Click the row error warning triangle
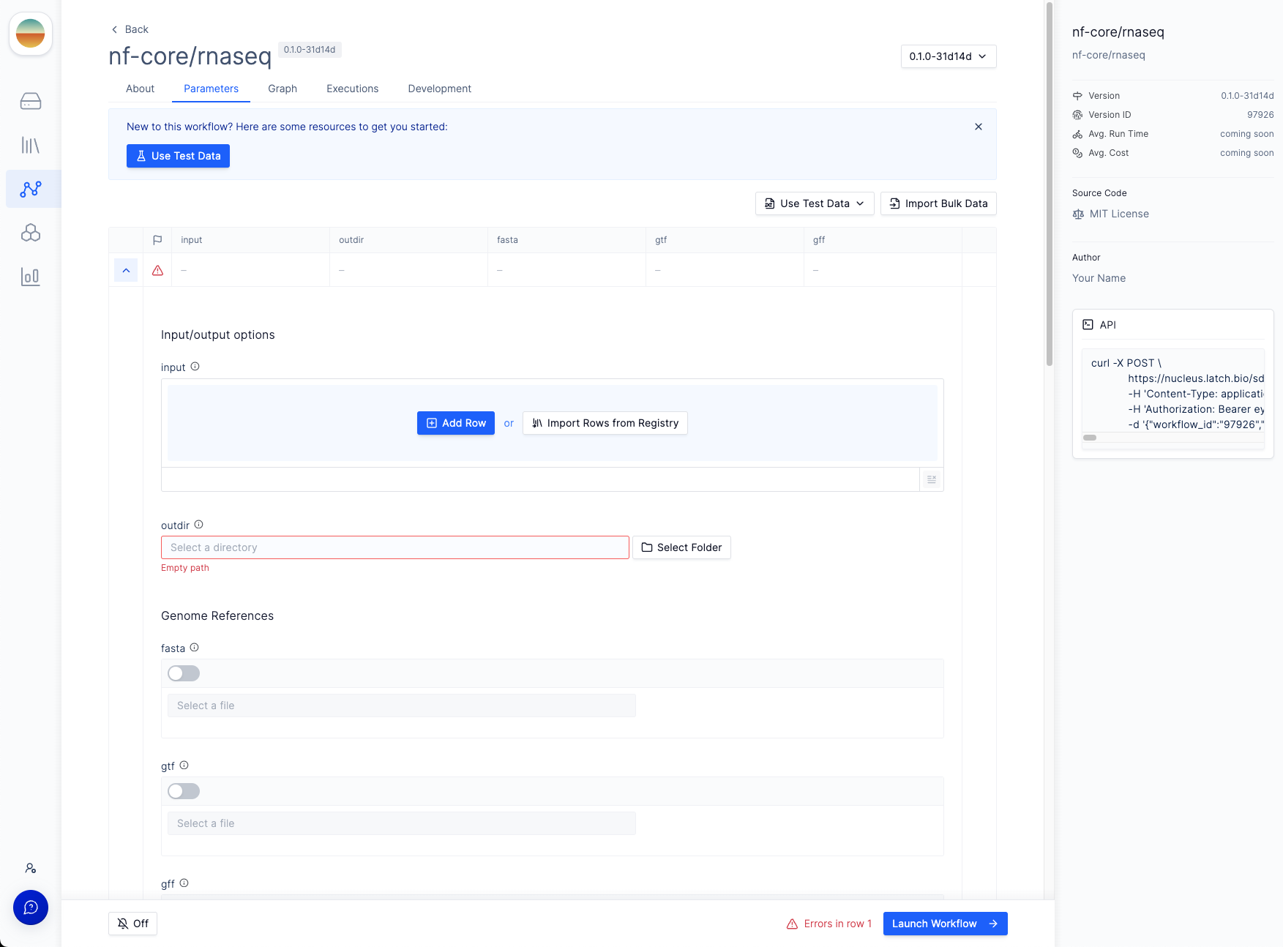The height and width of the screenshot is (947, 1283). coord(157,271)
